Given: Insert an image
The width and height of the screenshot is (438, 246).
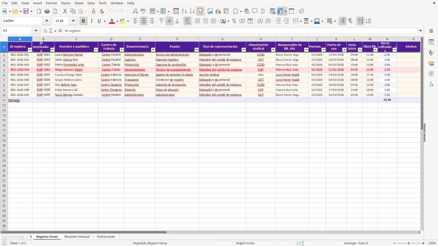Looking at the screenshot, I should click(210, 11).
